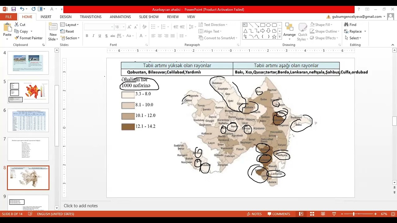Open the font size dropdown
Image resolution: width=397 pixels, height=223 pixels.
(x=123, y=27)
